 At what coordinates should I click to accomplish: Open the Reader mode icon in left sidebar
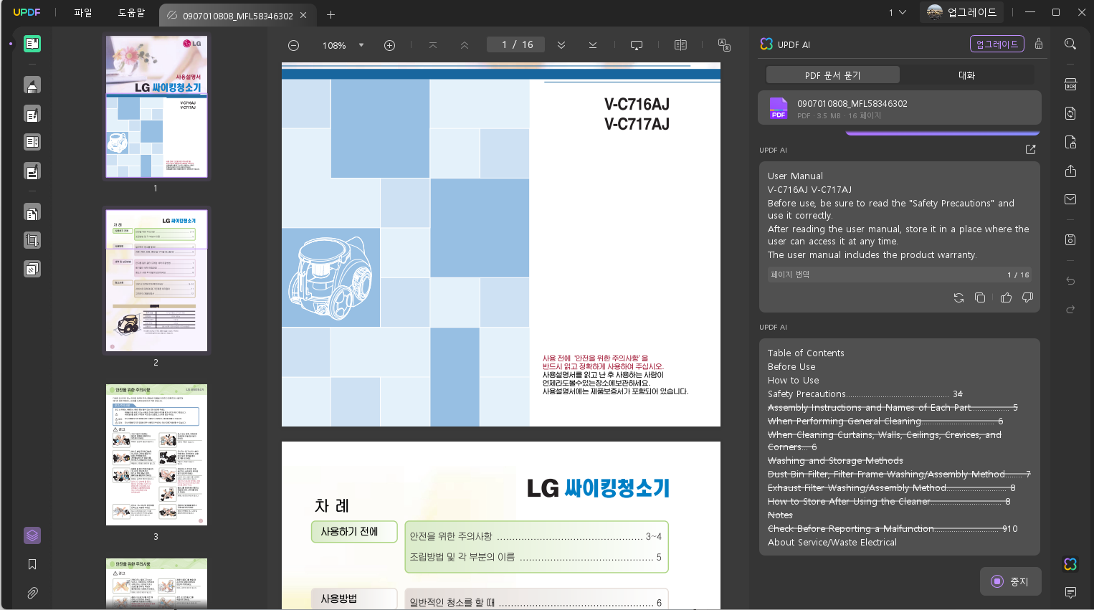[x=32, y=44]
